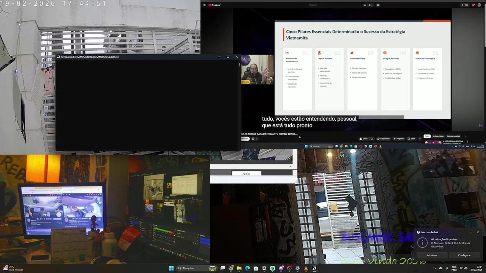The image size is (486, 273).
Task: Click Configurar in the Macrium Reflect notification
Action: (x=464, y=255)
